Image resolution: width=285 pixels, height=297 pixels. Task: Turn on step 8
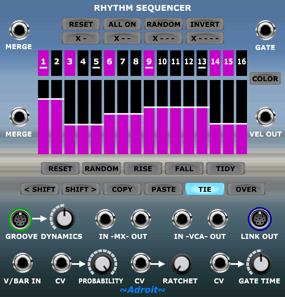[136, 63]
